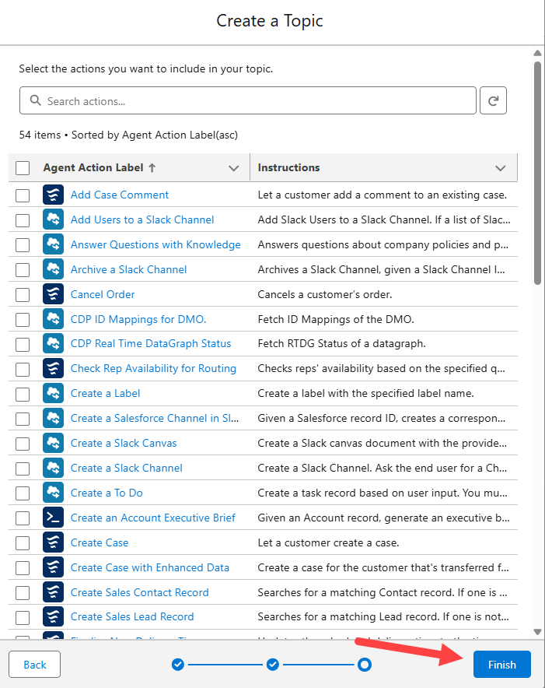545x688 pixels.
Task: Click the Create Case action icon
Action: tap(53, 542)
